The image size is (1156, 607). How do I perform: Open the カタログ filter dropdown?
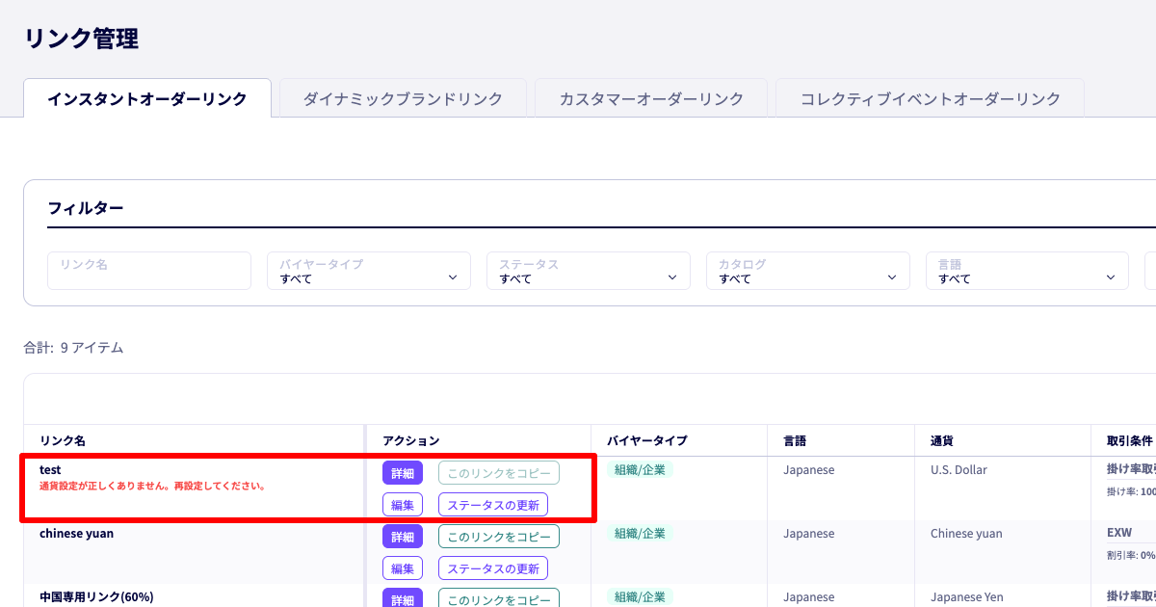point(808,271)
